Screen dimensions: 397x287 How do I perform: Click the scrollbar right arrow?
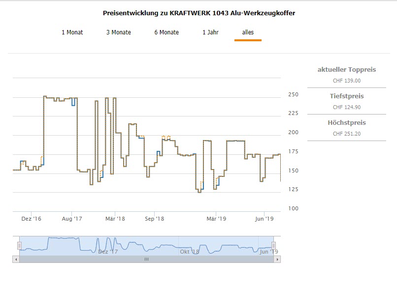click(x=277, y=259)
